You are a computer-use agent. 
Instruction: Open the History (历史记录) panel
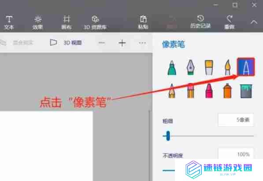200,22
